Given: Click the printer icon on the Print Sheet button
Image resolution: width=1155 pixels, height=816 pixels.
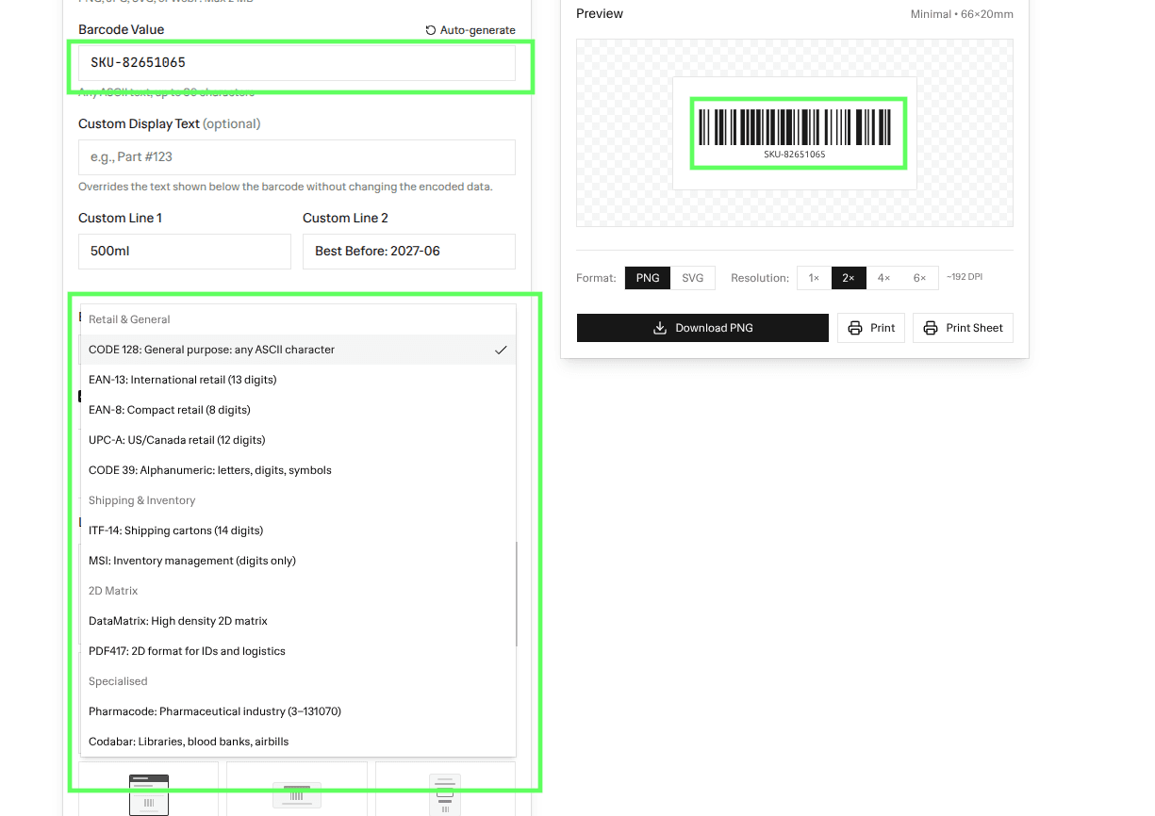Looking at the screenshot, I should click(931, 328).
